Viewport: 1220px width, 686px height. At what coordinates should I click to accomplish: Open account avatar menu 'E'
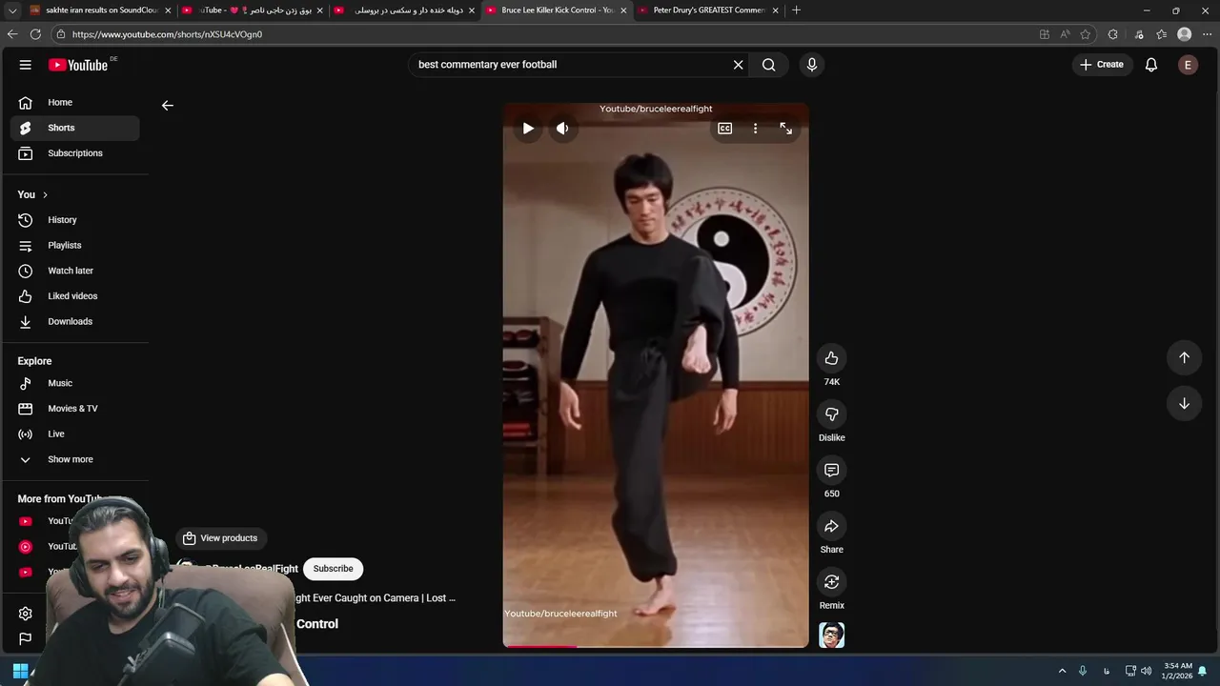pyautogui.click(x=1188, y=65)
